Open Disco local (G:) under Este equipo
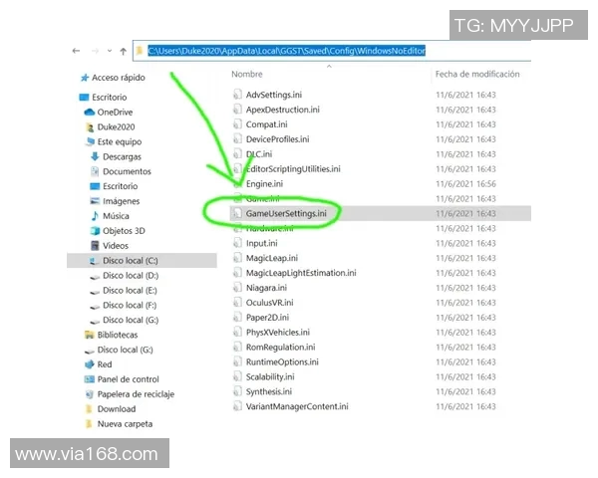Viewport: 598px width, 478px height. [x=131, y=321]
